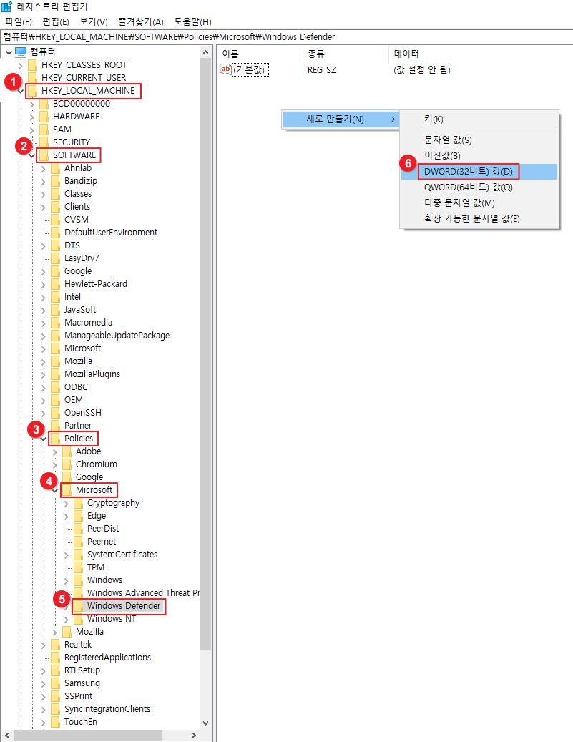Click the ManageableUpdatePackage folder icon

tap(55, 335)
